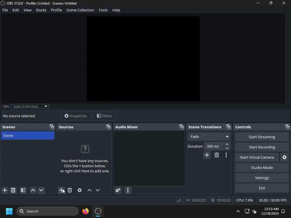Open the Docks menu
Screen dimensions: 291x218
41,10
